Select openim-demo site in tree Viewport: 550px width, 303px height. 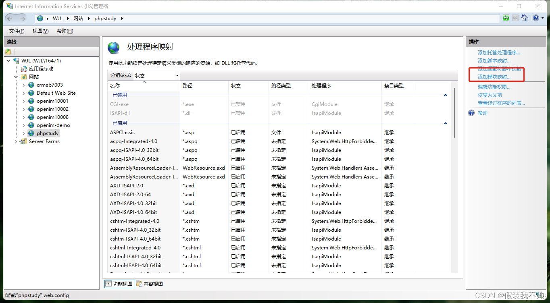click(x=53, y=125)
